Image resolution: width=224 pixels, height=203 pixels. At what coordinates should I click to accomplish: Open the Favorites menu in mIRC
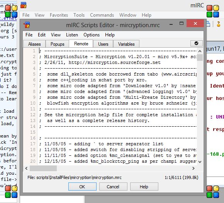[59, 15]
